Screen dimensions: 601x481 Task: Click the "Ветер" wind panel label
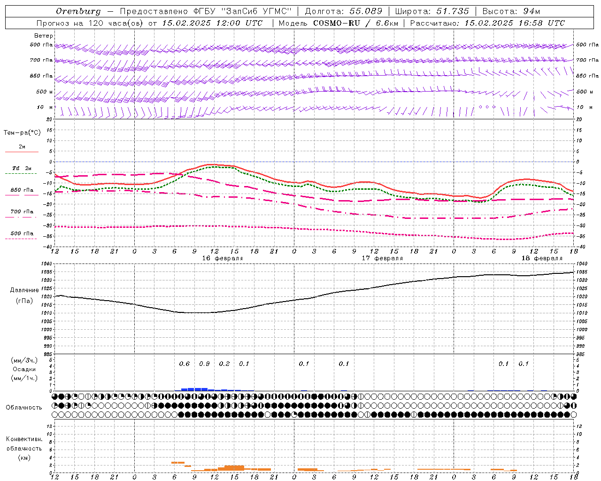[44, 36]
